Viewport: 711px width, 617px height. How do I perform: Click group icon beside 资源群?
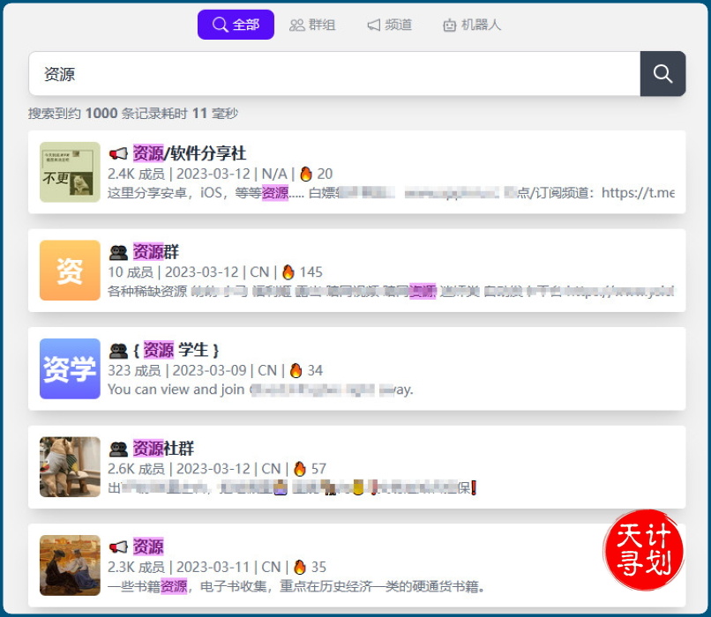(x=118, y=252)
